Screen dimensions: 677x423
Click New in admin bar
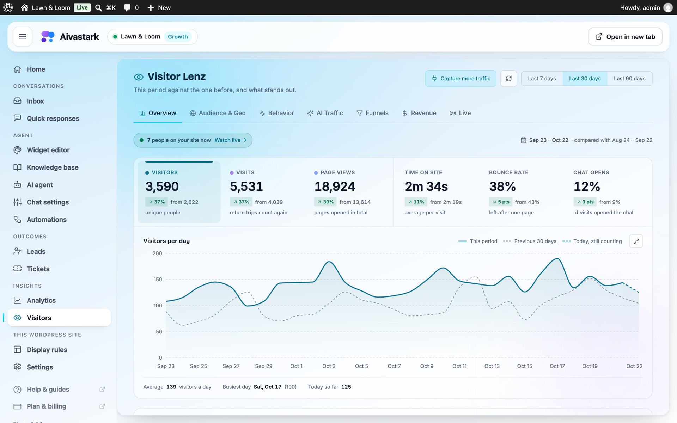[x=159, y=7]
